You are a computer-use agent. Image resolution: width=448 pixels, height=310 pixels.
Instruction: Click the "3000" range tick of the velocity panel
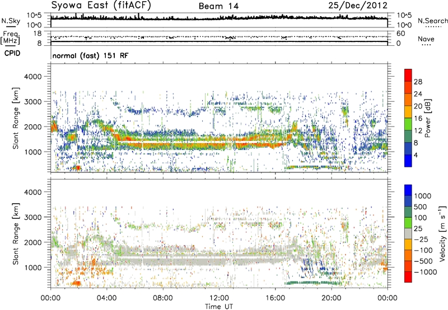click(33, 217)
